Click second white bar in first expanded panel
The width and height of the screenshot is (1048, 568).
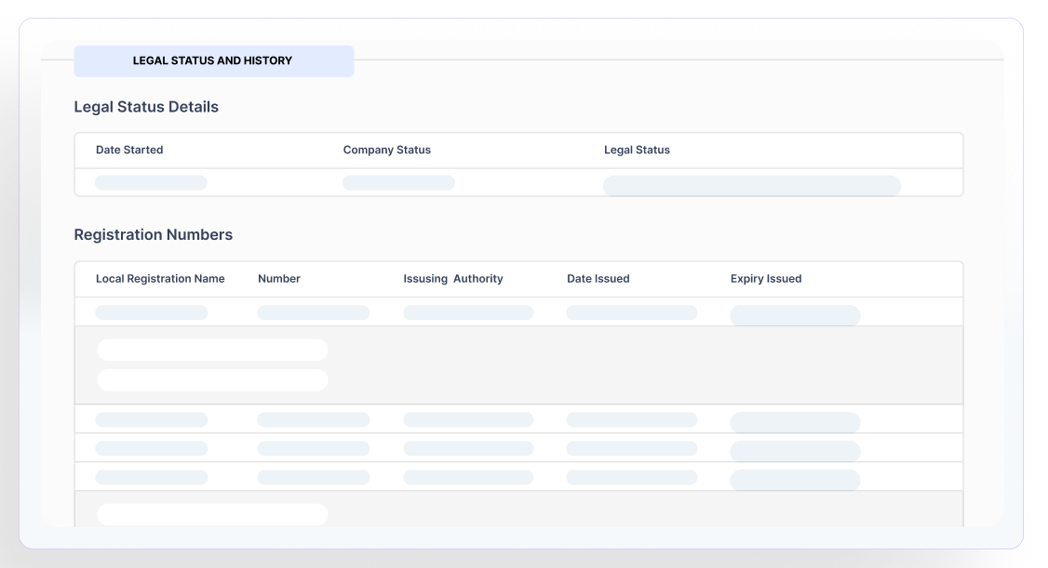pos(212,380)
